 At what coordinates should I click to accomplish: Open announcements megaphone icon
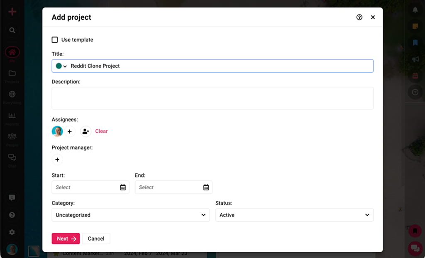[x=415, y=59]
